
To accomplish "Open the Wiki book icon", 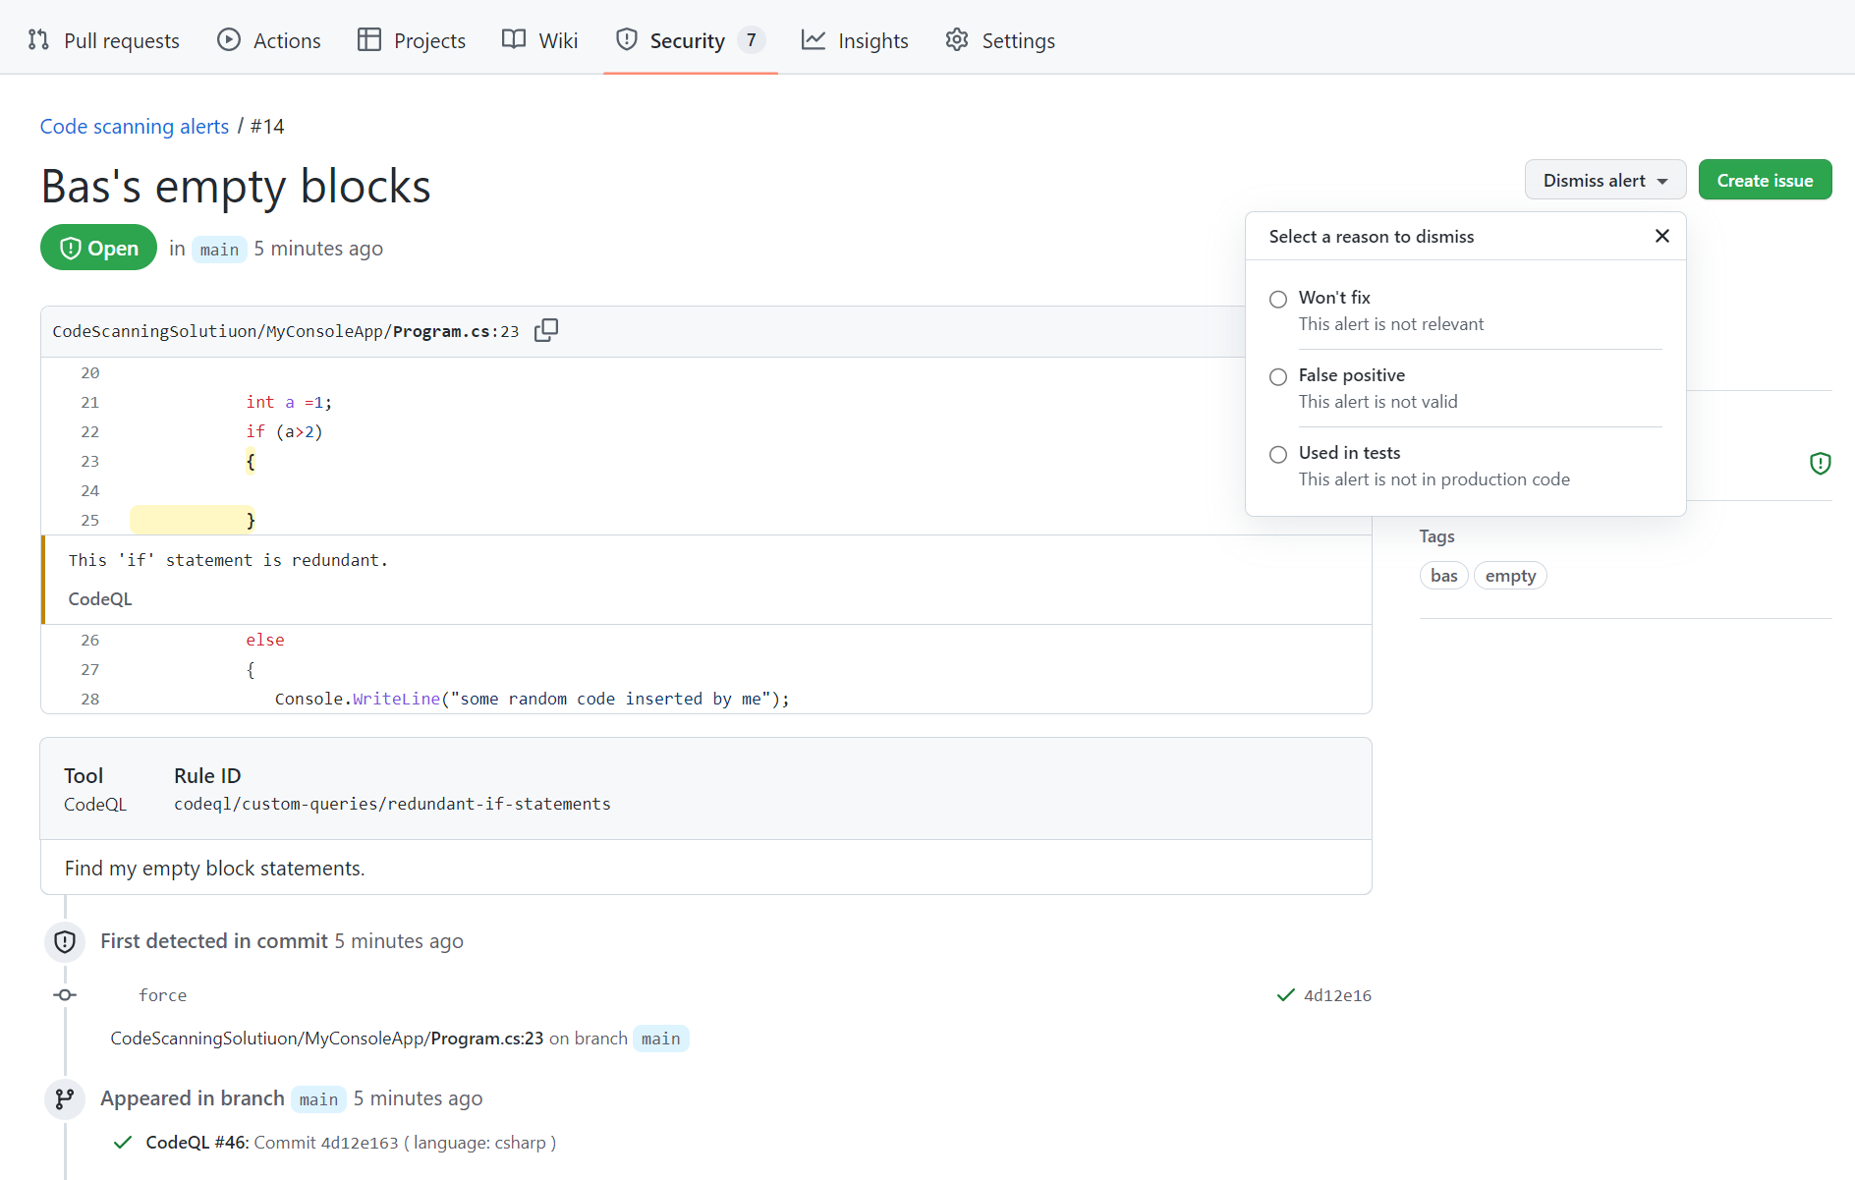I will pyautogui.click(x=512, y=39).
